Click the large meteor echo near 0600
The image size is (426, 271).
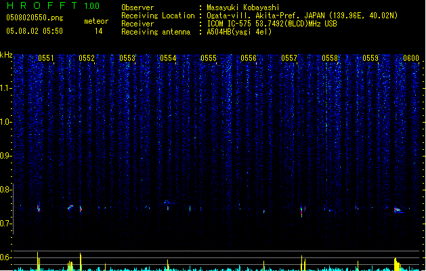398,210
